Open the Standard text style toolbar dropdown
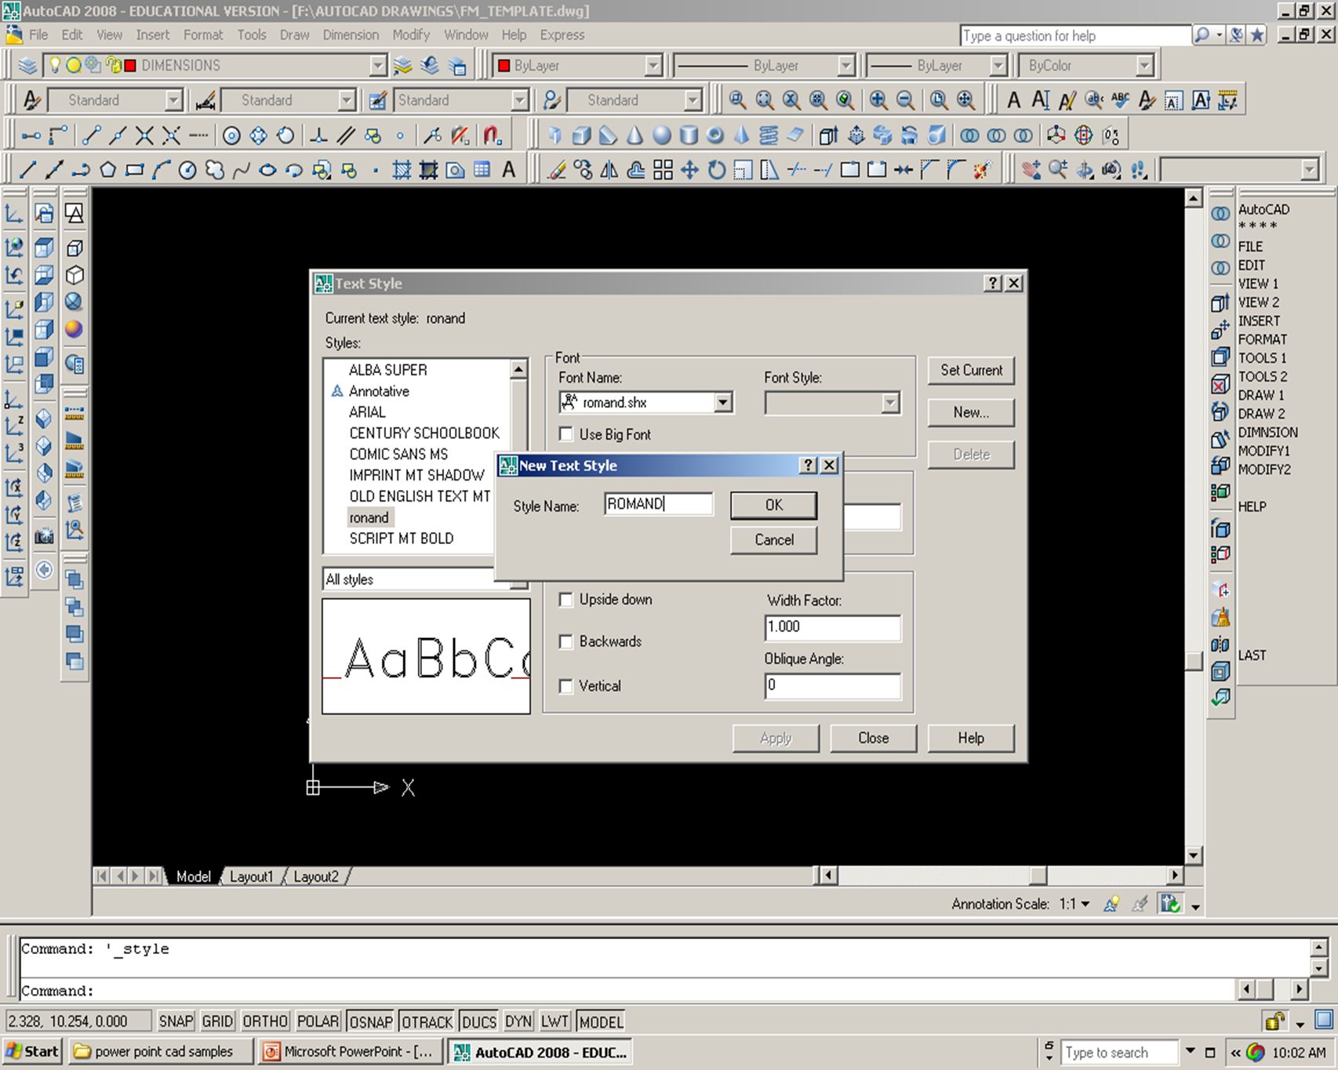 point(173,100)
